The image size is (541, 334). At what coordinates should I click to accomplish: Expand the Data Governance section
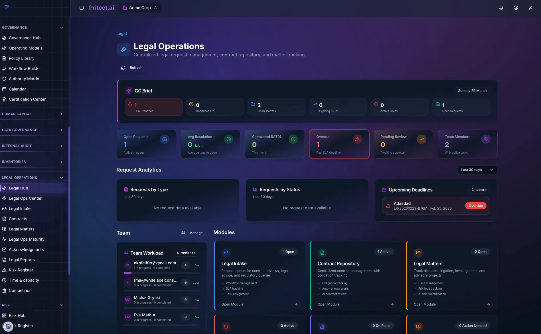tap(33, 130)
